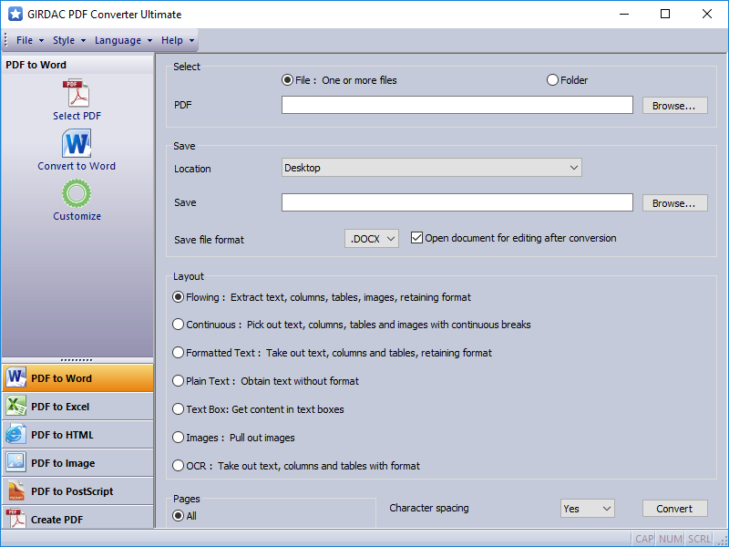Select the Folder radio button
Screen dimensions: 729x547
pos(552,80)
